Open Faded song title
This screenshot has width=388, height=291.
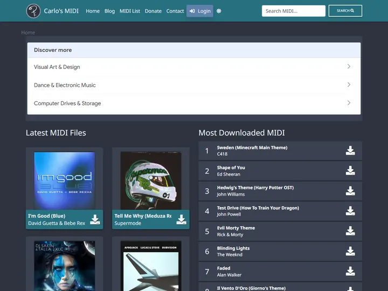click(x=224, y=268)
